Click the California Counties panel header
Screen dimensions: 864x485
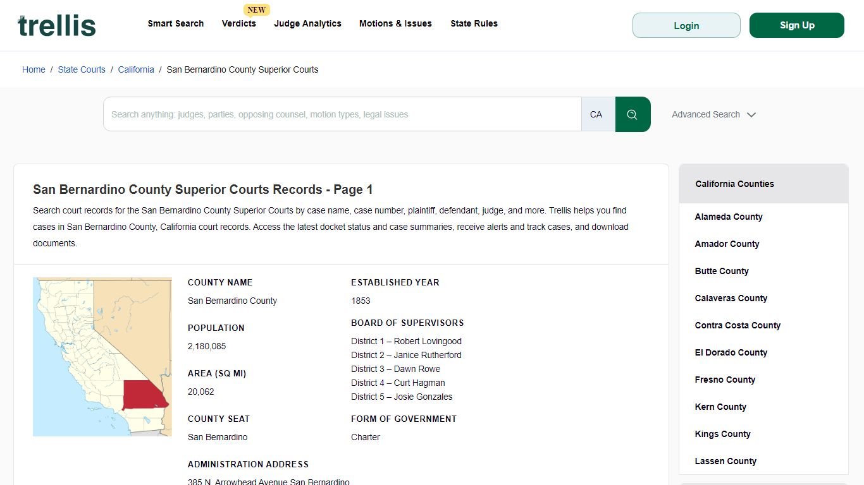[763, 184]
